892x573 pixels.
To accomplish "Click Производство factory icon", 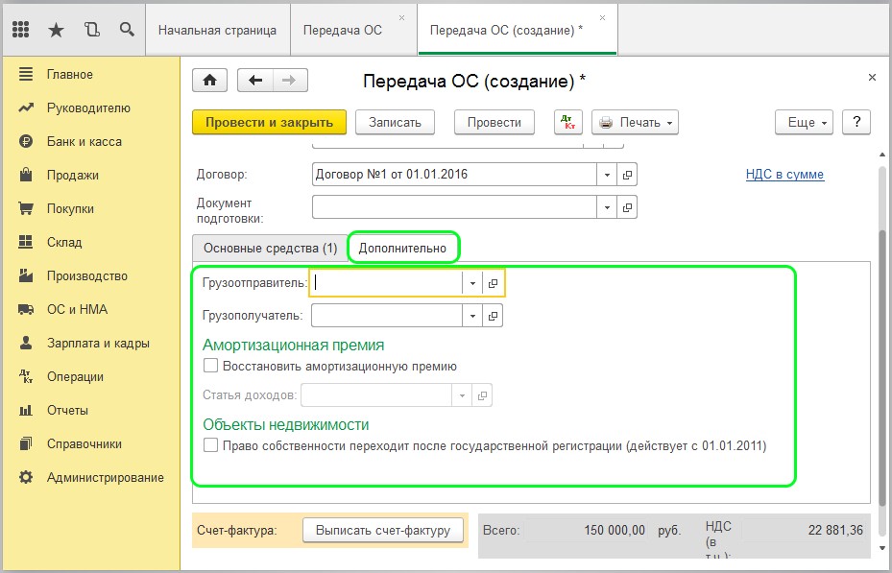I will tap(26, 275).
